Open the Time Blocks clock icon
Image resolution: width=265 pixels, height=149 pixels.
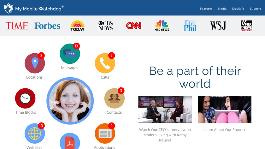tap(25, 98)
